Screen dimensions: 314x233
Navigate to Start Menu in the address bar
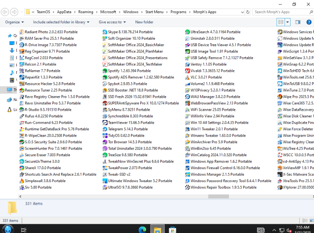(x=154, y=12)
